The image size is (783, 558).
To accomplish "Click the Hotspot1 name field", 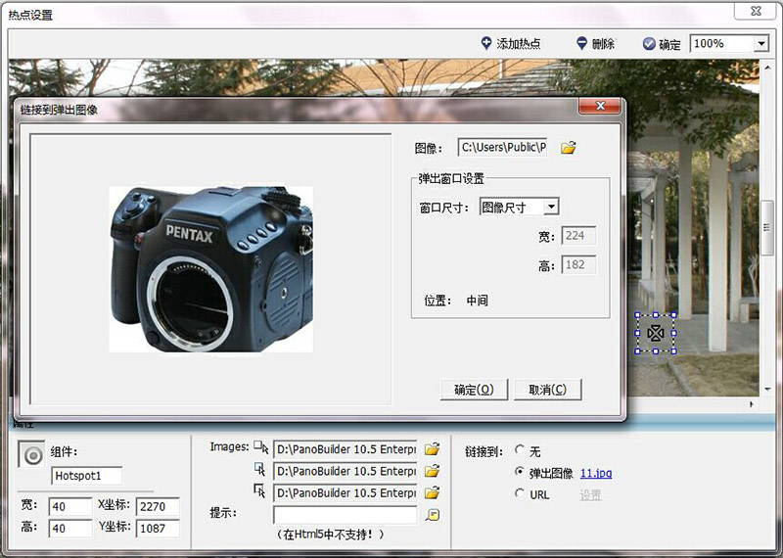I will pyautogui.click(x=87, y=476).
